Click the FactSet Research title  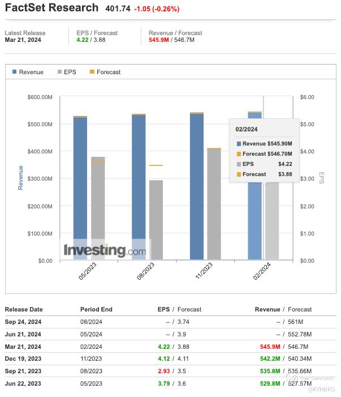click(x=51, y=7)
